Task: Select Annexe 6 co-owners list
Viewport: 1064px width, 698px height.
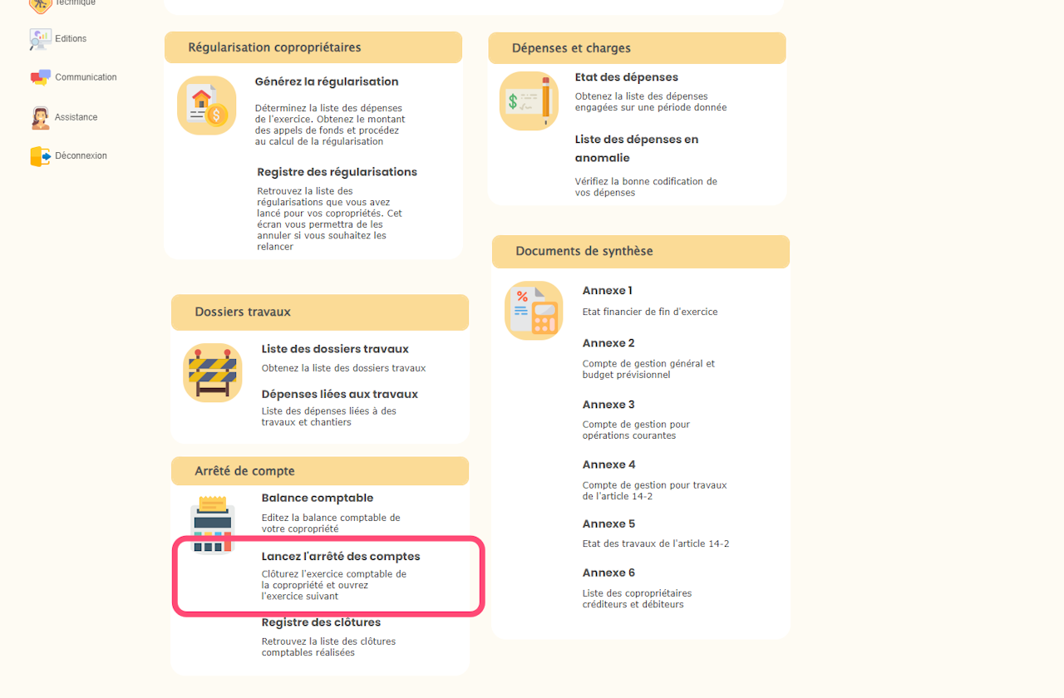Action: coord(608,573)
